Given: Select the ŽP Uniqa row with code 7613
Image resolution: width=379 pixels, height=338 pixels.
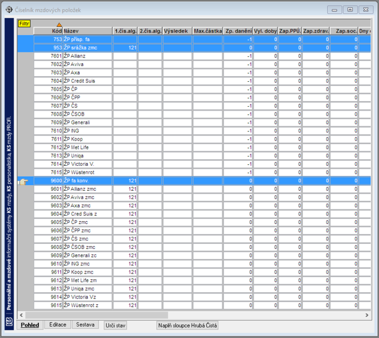Looking at the screenshot, I should [194, 156].
